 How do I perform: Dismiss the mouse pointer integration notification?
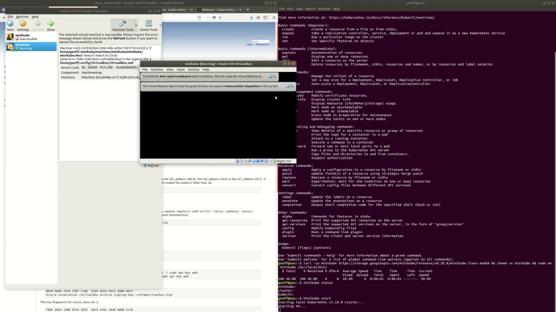287,86
